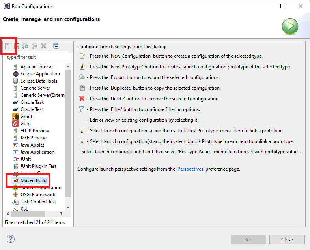This screenshot has height=250, width=310.
Task: Click the Java Application icon
Action: click(x=15, y=152)
